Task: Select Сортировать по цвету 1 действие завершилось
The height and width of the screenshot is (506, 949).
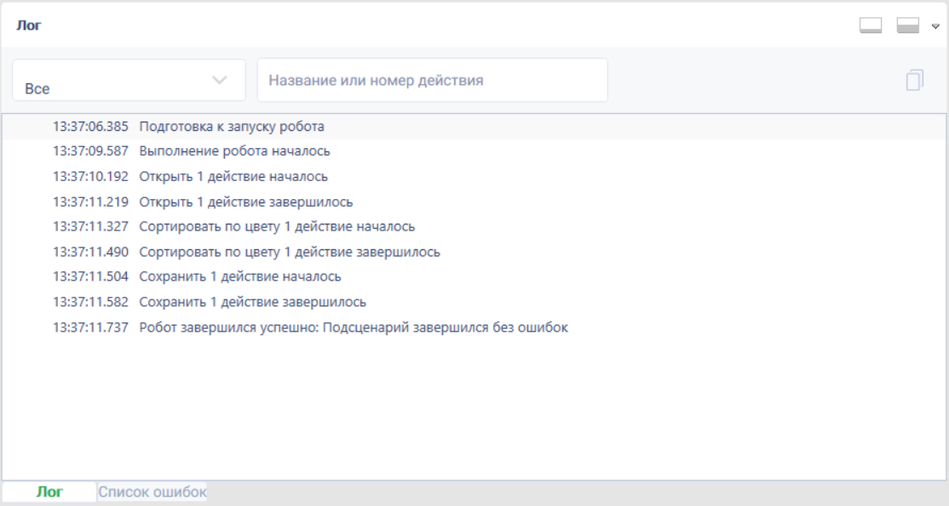Action: pyautogui.click(x=474, y=252)
